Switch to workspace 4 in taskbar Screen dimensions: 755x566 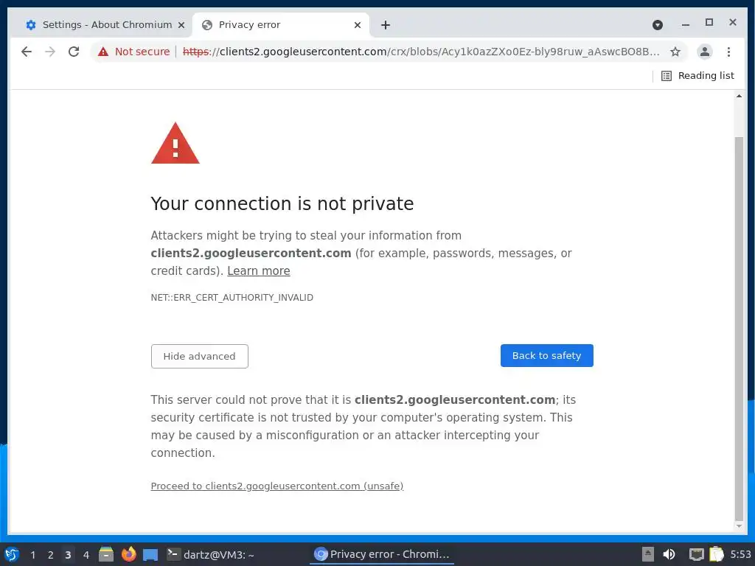[86, 554]
